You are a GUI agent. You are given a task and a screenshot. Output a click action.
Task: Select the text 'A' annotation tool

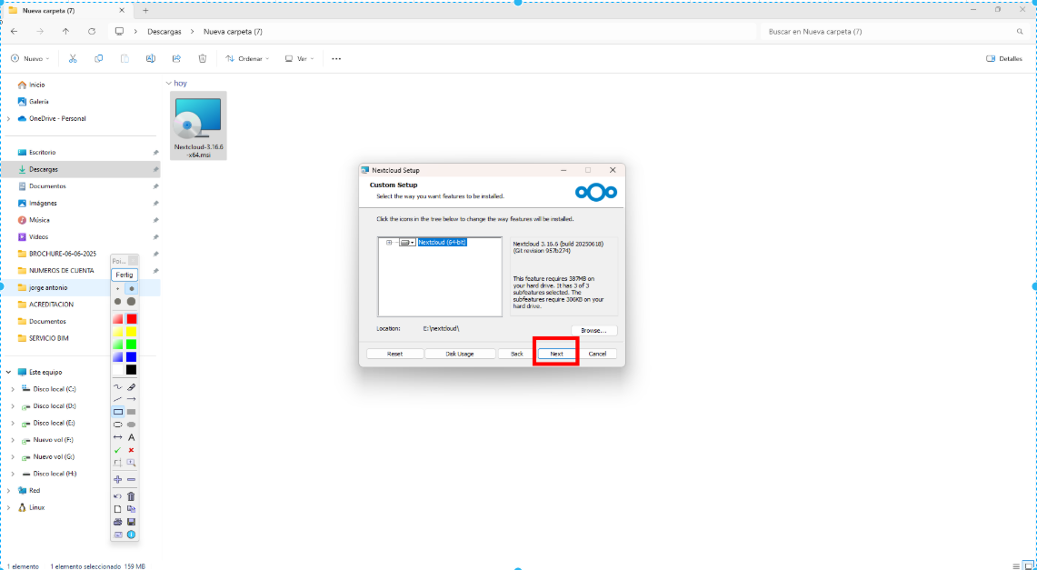coord(132,437)
